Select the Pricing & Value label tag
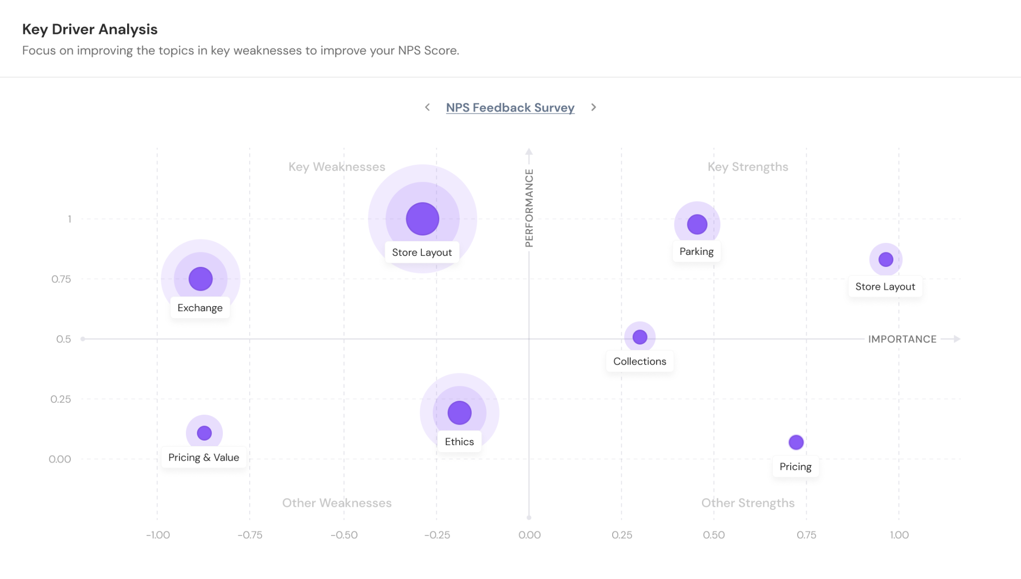This screenshot has height=579, width=1021. click(203, 458)
